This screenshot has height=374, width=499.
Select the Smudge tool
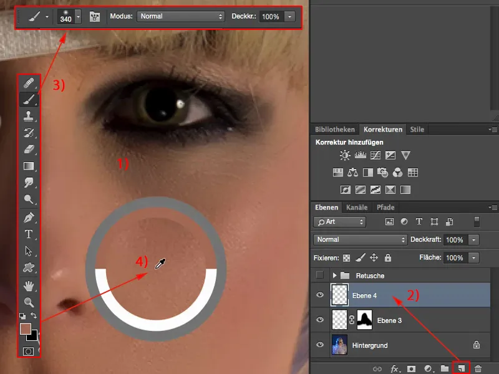tap(29, 183)
